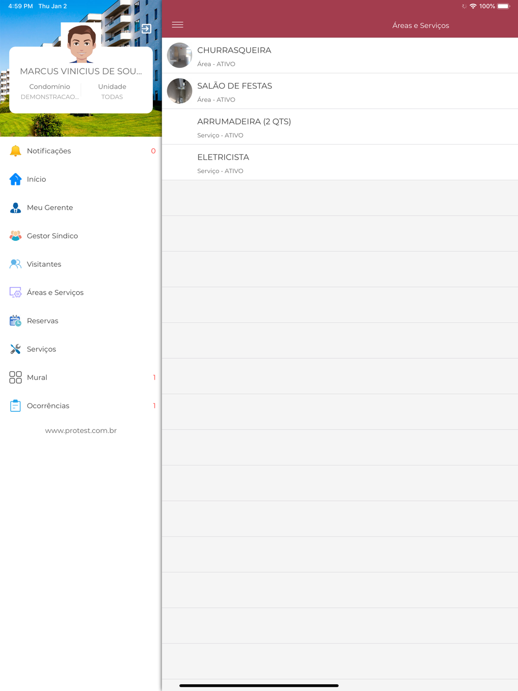Viewport: 518px width, 691px height.
Task: Select Áreas e Serviços menu item
Action: (81, 293)
